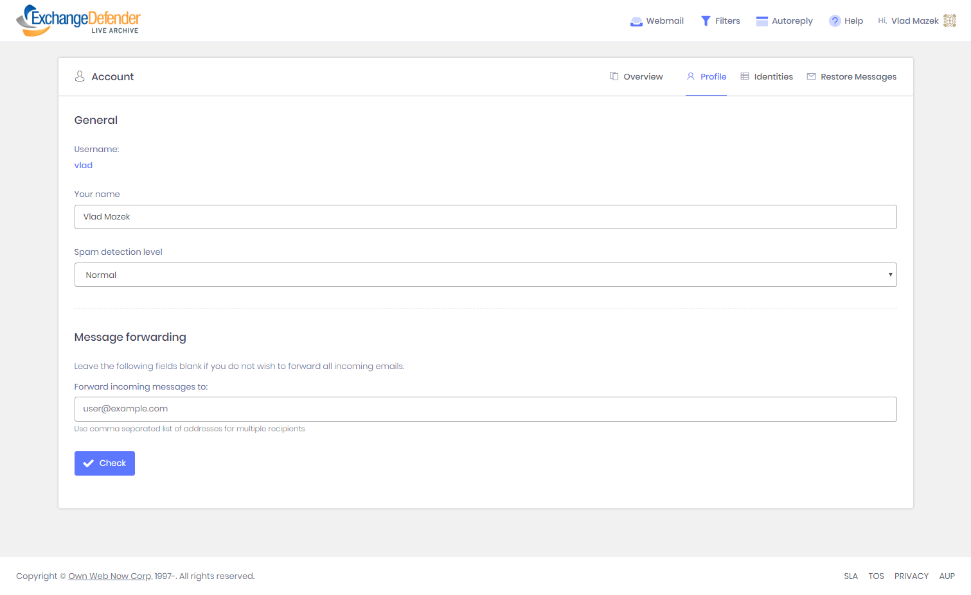Click the ExchangeDefender Live Archive logo

click(x=78, y=21)
